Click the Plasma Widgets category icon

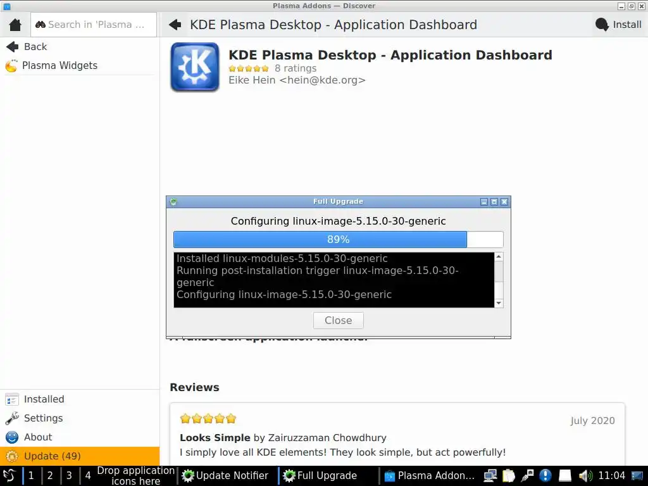pyautogui.click(x=11, y=66)
